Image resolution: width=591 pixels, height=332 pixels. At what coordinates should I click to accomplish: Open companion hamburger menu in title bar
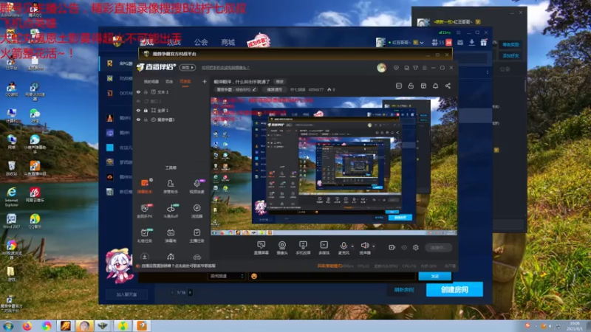424,68
